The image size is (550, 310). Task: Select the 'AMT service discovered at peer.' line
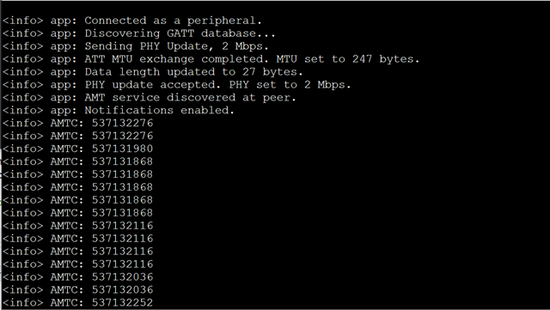[x=149, y=98]
